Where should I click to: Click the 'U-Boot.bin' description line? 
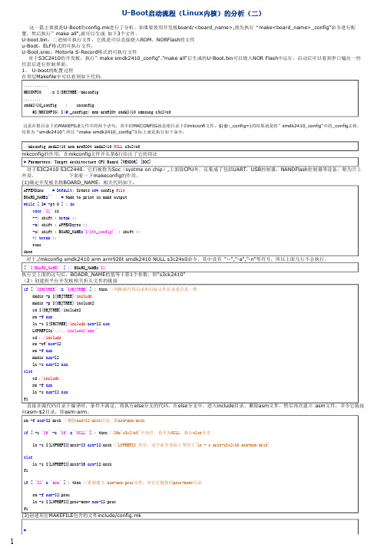108,40
